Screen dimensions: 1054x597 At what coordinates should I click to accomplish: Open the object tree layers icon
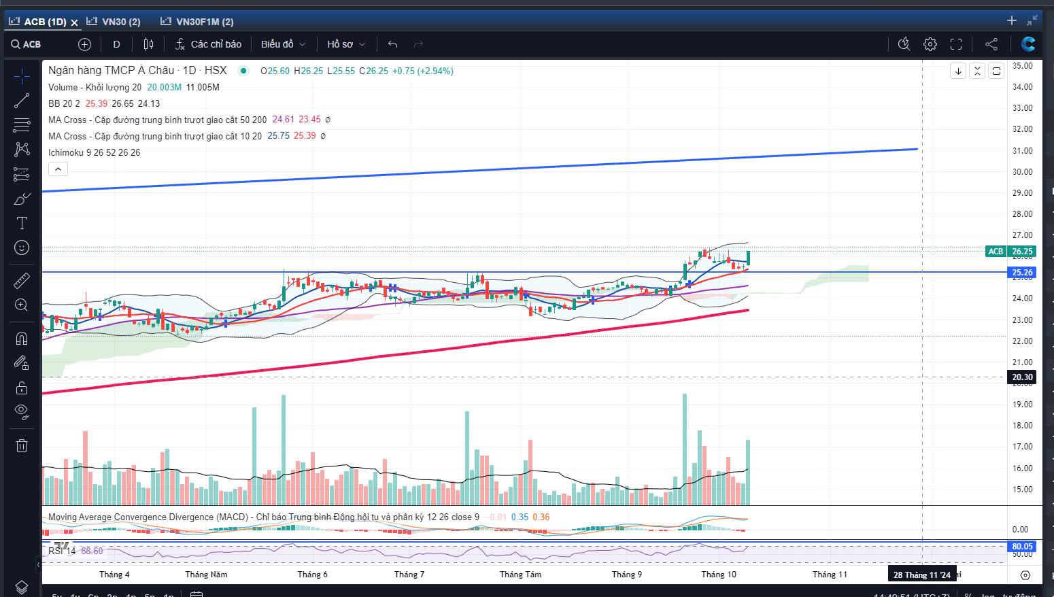22,587
